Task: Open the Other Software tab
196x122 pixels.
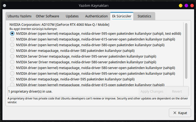Action: click(x=48, y=16)
